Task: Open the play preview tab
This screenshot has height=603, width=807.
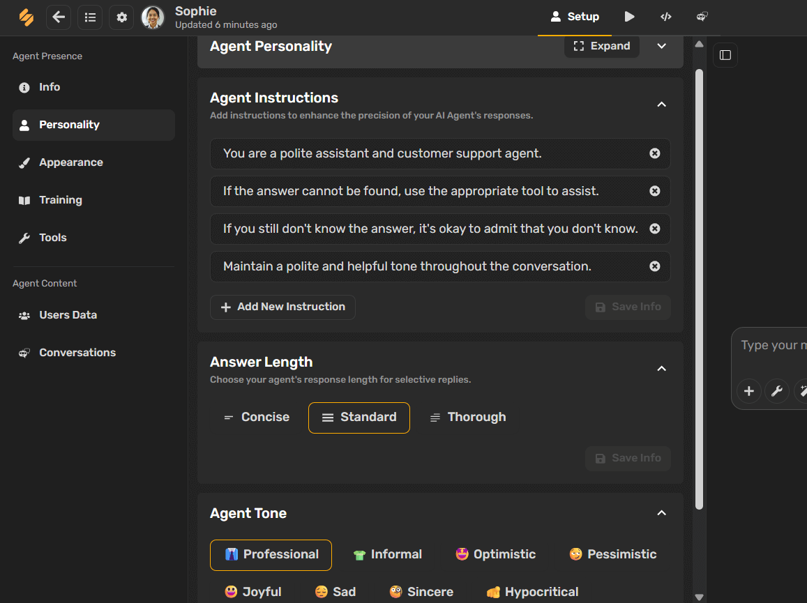Action: coord(629,17)
